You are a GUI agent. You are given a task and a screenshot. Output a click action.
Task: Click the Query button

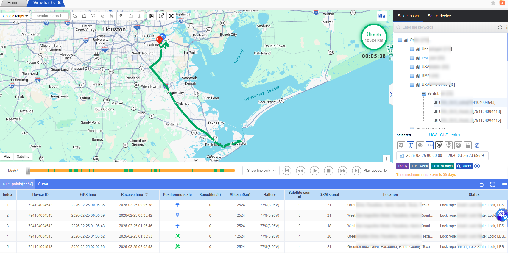point(464,166)
